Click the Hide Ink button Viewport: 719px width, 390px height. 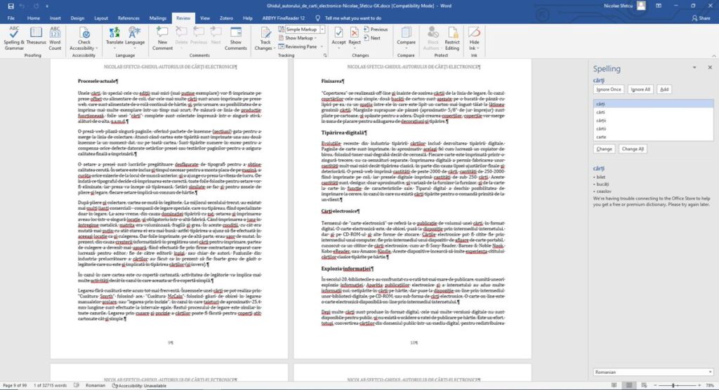point(474,38)
